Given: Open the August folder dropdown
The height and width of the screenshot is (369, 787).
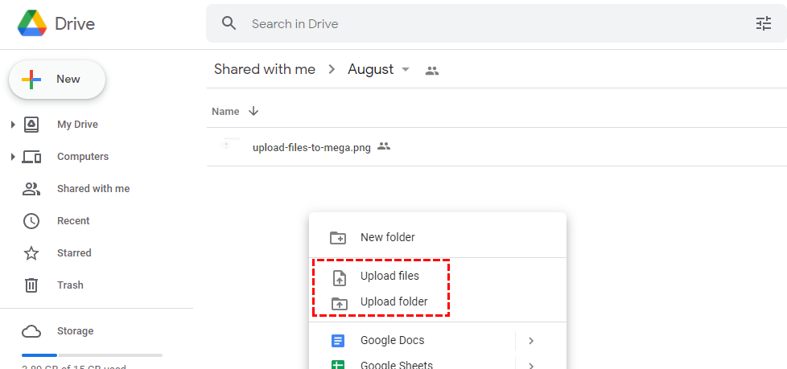Looking at the screenshot, I should click(406, 70).
